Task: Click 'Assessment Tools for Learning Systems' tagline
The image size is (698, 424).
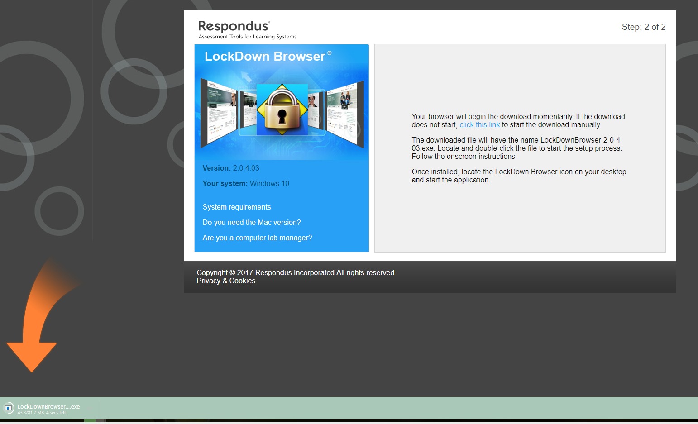Action: pos(248,37)
